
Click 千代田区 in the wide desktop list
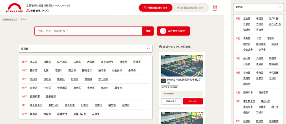click(x=62, y=88)
